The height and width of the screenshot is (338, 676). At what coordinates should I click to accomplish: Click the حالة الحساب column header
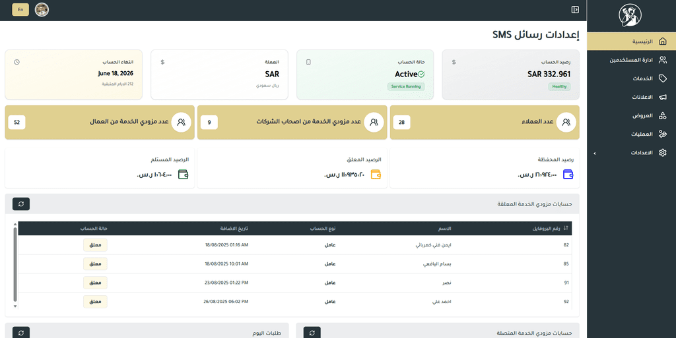(x=94, y=229)
